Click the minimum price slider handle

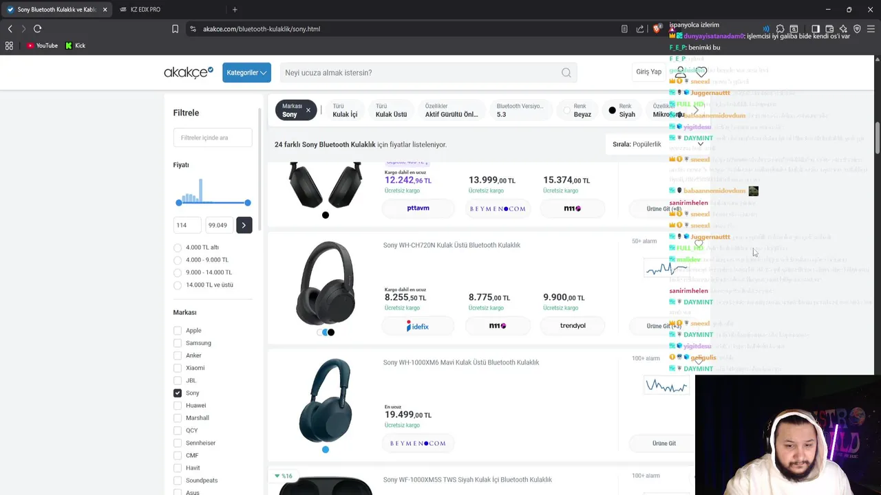pyautogui.click(x=179, y=203)
